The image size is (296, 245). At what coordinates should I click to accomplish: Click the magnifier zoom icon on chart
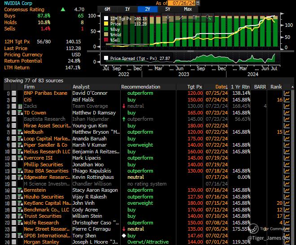(209, 18)
